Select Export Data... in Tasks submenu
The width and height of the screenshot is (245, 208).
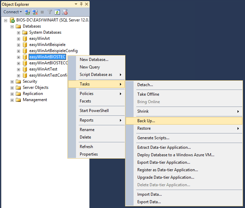(x=184, y=202)
